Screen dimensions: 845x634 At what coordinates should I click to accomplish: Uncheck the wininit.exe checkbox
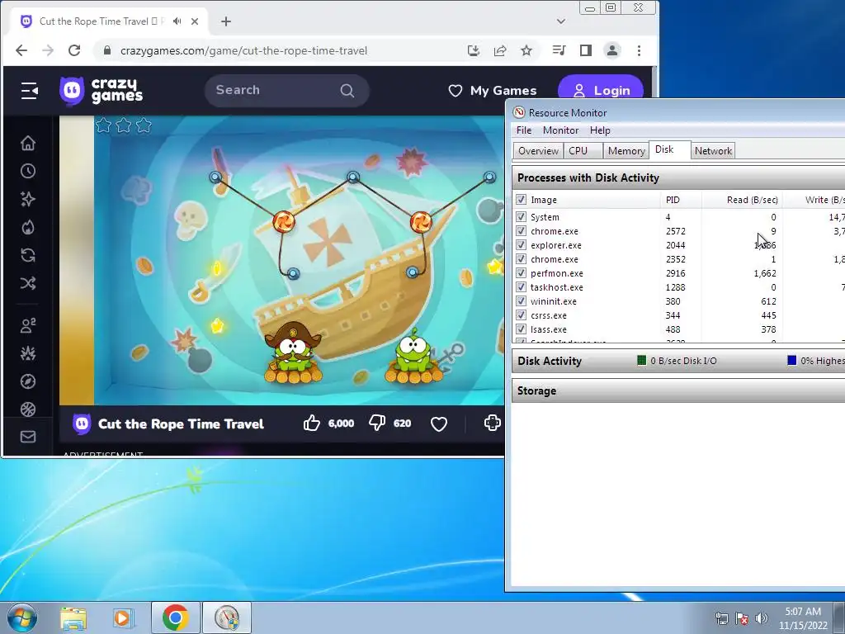(521, 300)
